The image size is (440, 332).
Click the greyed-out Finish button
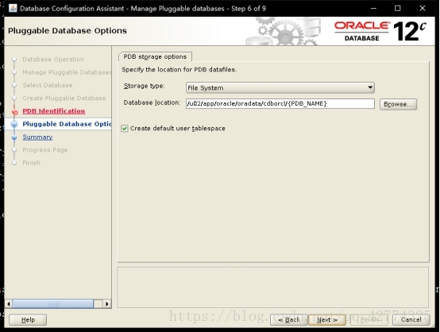coord(369,319)
